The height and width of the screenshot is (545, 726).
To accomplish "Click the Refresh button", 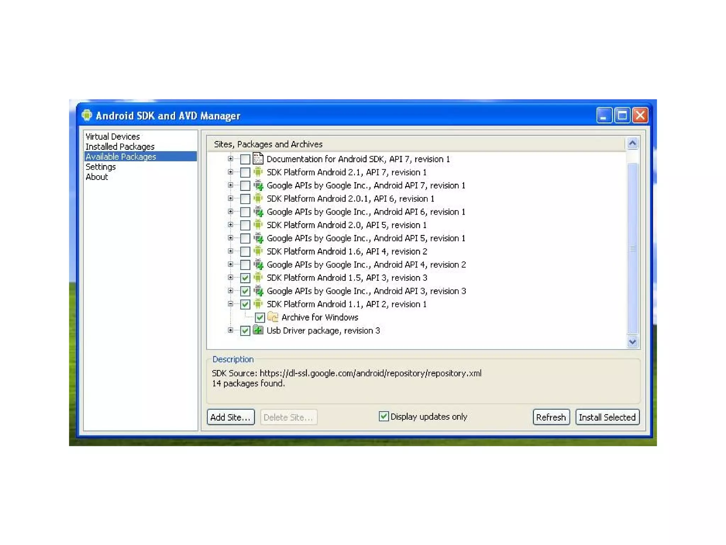I will pyautogui.click(x=551, y=417).
